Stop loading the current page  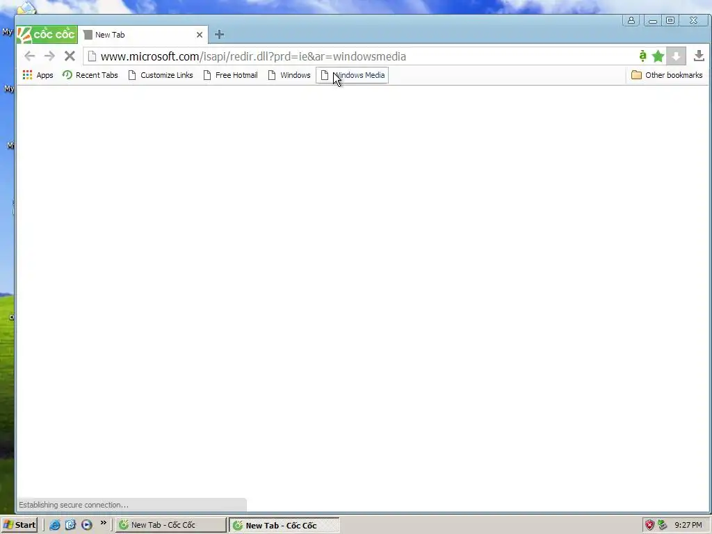[70, 56]
